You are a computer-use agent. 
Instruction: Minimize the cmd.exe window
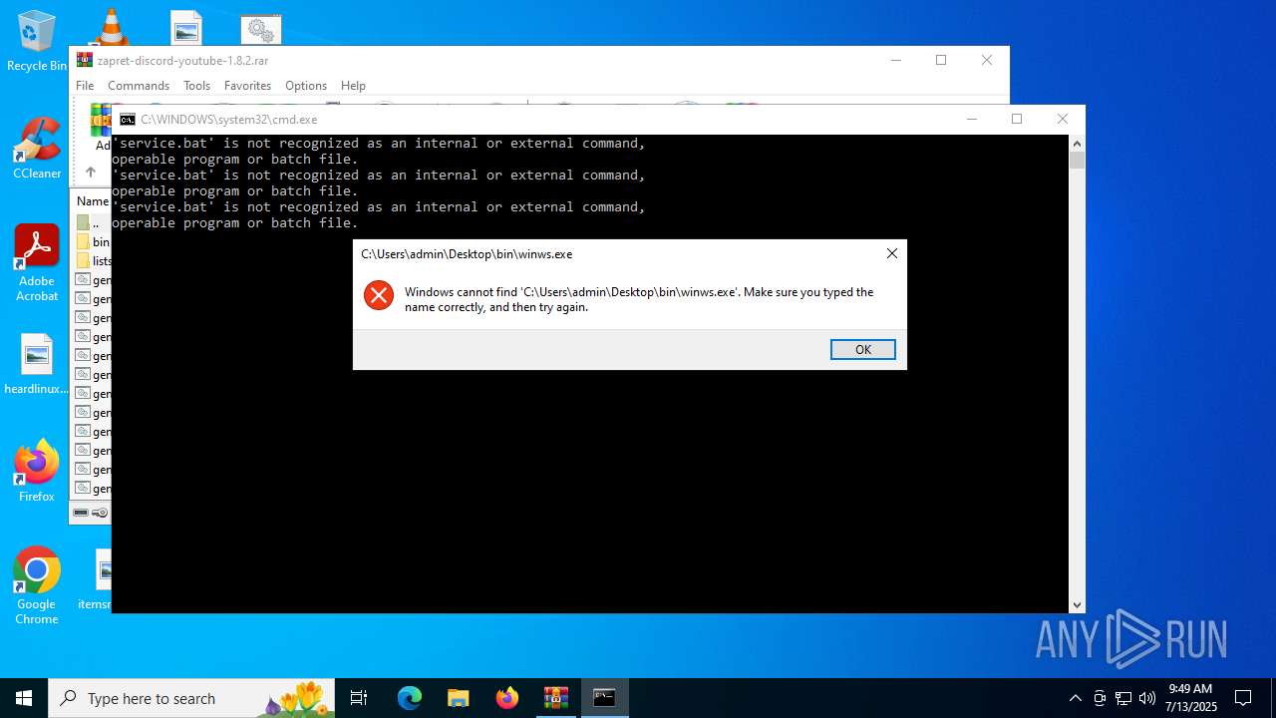[x=972, y=119]
